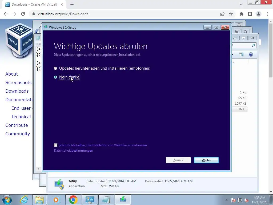Launch Internet Explorer from the taskbar

(x=24, y=200)
